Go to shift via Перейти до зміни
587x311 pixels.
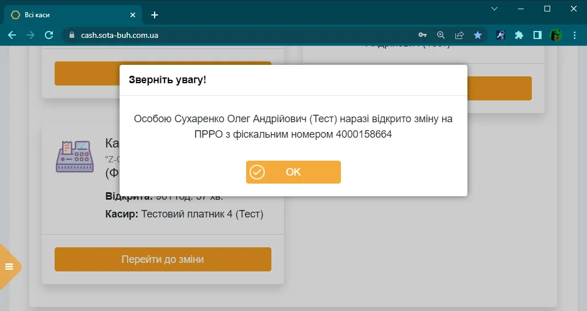coord(163,259)
